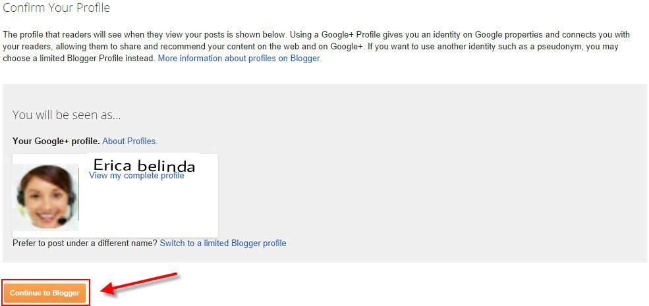
Task: View my complete profile link
Action: pos(136,176)
